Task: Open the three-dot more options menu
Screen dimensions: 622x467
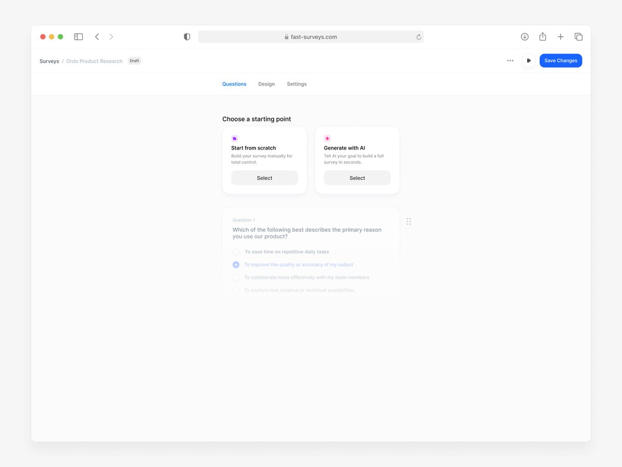Action: point(510,61)
